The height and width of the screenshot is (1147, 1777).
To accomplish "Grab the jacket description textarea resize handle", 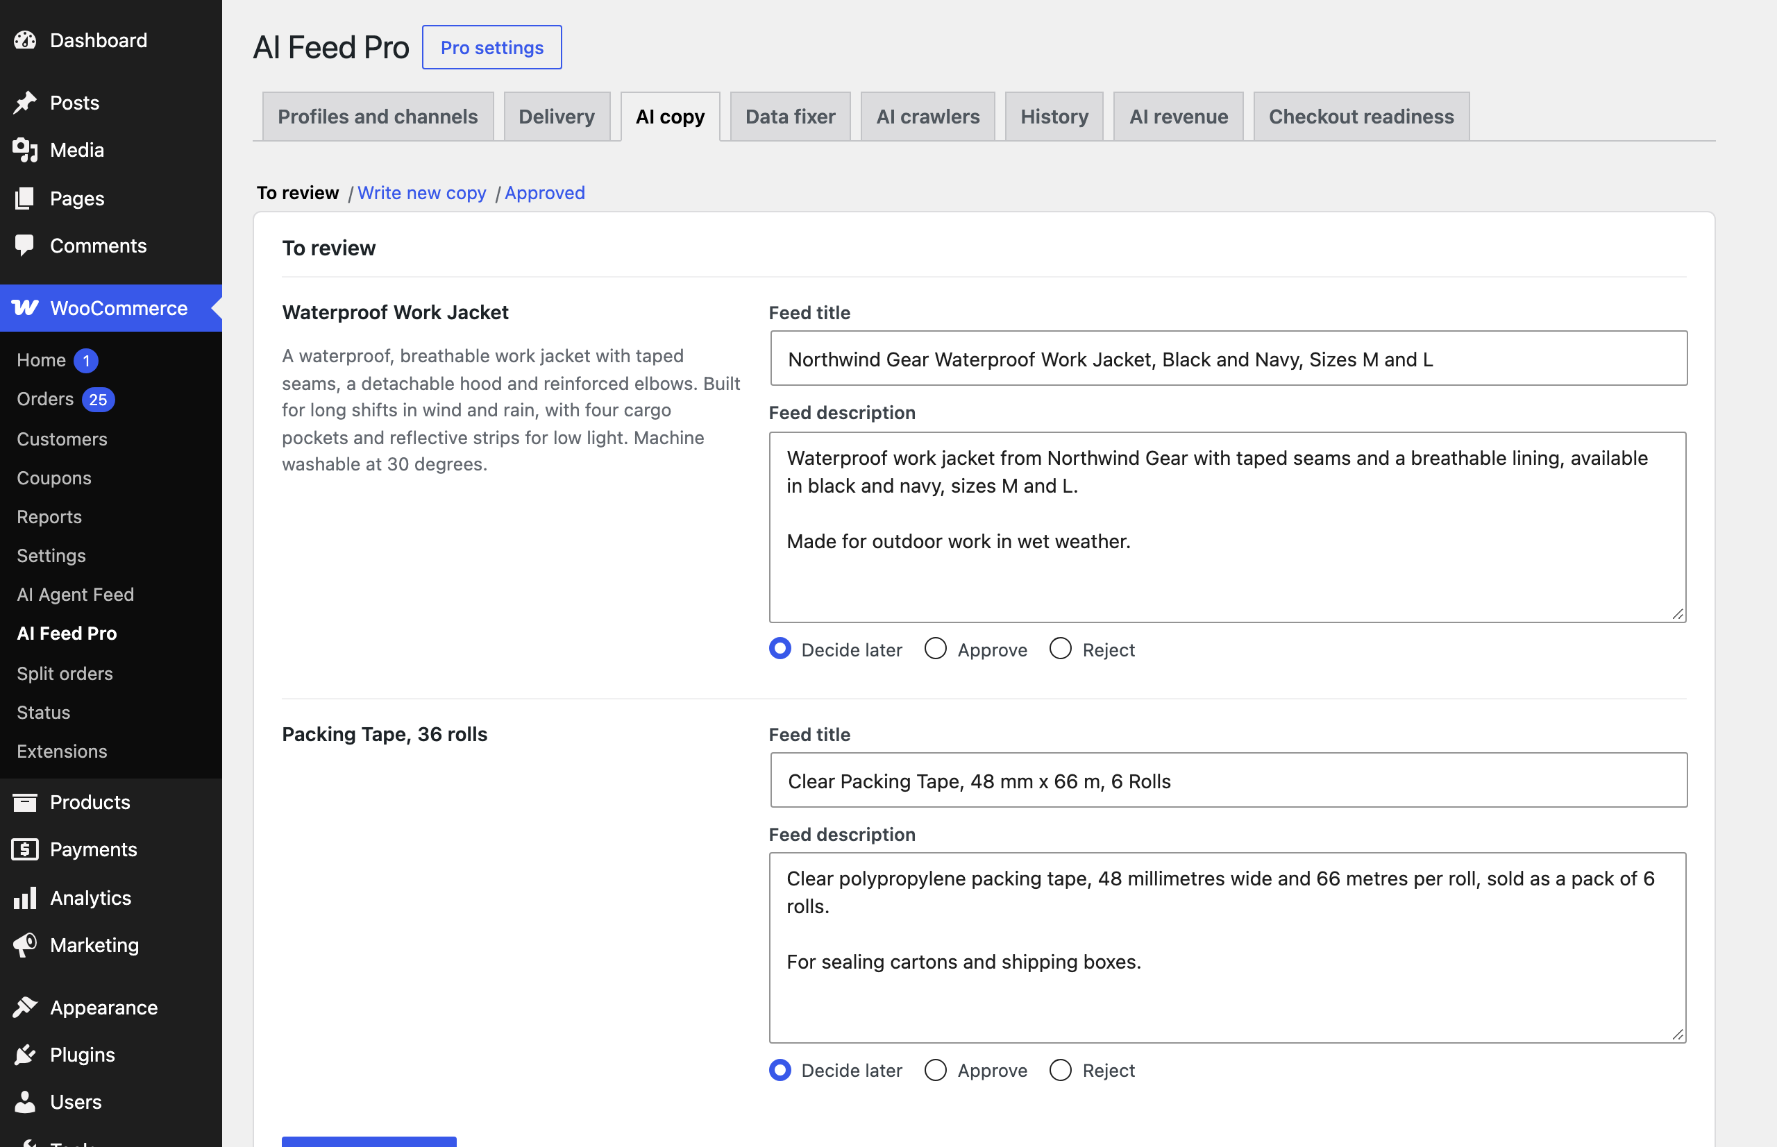I will (x=1677, y=613).
